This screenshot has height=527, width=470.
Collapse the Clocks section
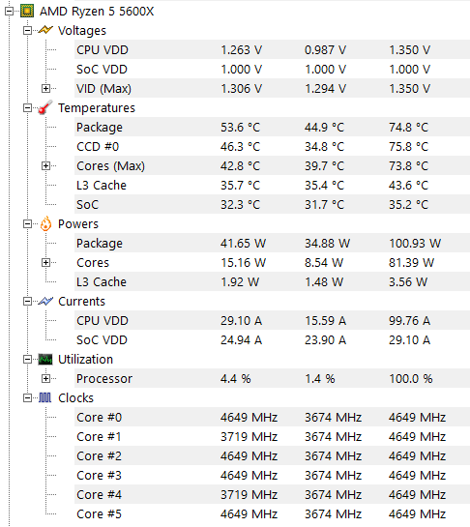tap(27, 398)
